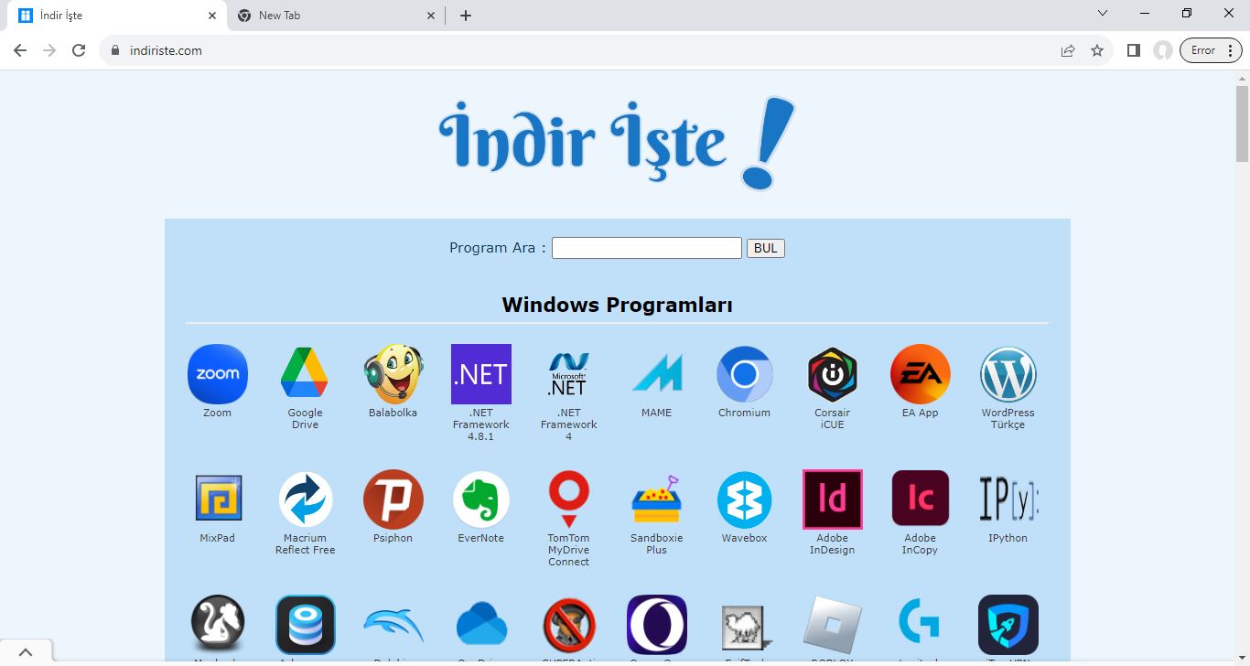
Task: Toggle the browser side panel
Action: pyautogui.click(x=1133, y=50)
